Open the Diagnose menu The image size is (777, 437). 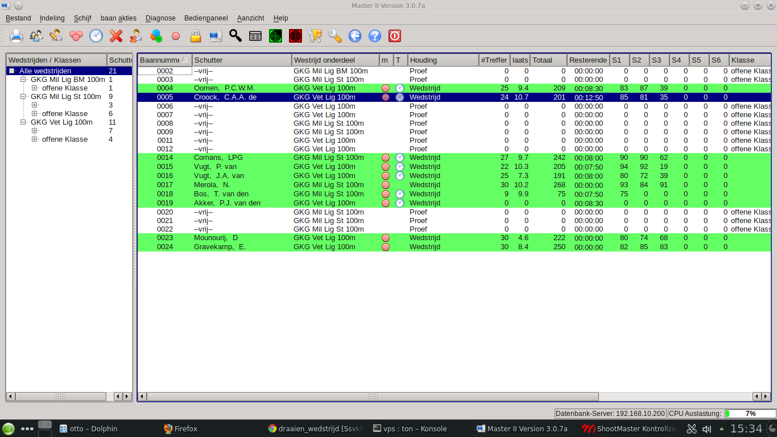[x=160, y=18]
